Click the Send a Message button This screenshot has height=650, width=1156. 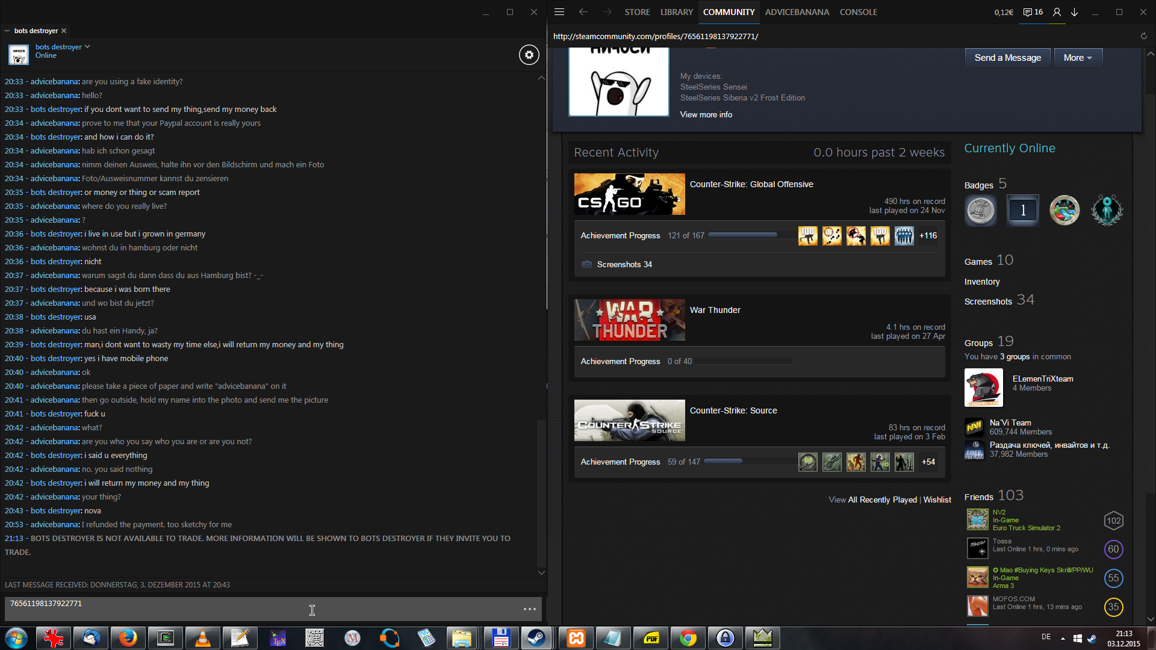(x=1007, y=58)
